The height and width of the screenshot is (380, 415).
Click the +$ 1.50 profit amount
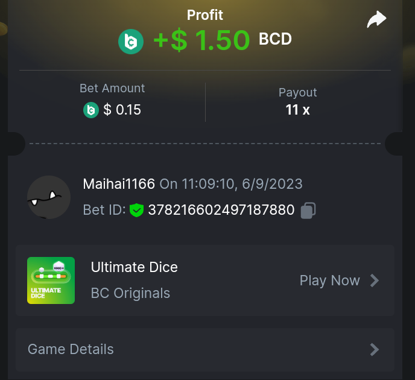[x=201, y=40]
